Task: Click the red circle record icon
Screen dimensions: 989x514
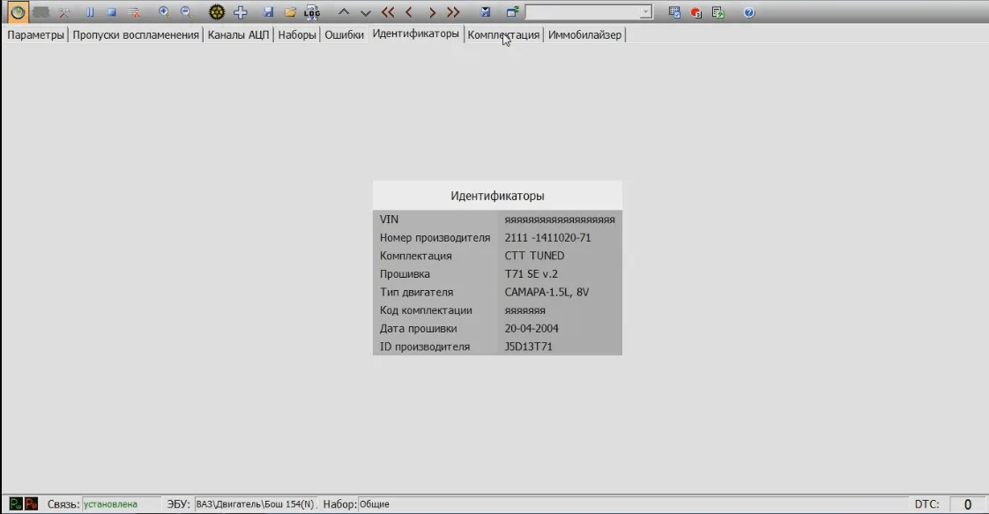Action: point(696,12)
